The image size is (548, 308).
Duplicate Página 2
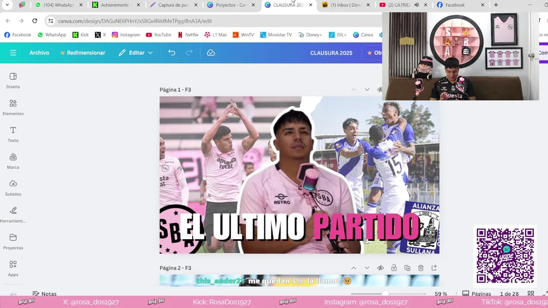click(x=407, y=268)
